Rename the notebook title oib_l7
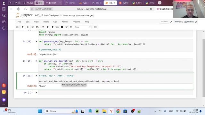 (x=39, y=15)
